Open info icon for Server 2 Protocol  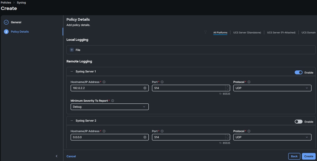tap(249, 131)
